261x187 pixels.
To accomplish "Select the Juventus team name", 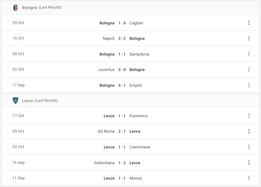I will (x=106, y=70).
